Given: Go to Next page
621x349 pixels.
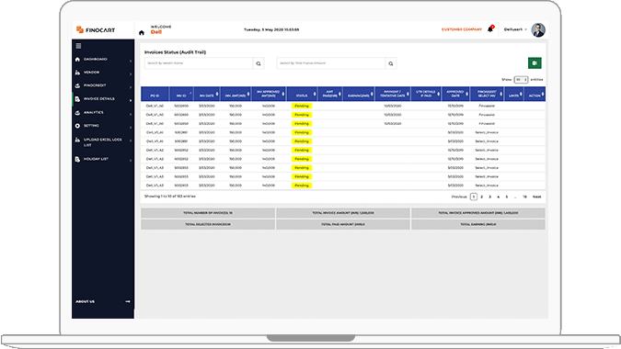Looking at the screenshot, I should pos(536,197).
